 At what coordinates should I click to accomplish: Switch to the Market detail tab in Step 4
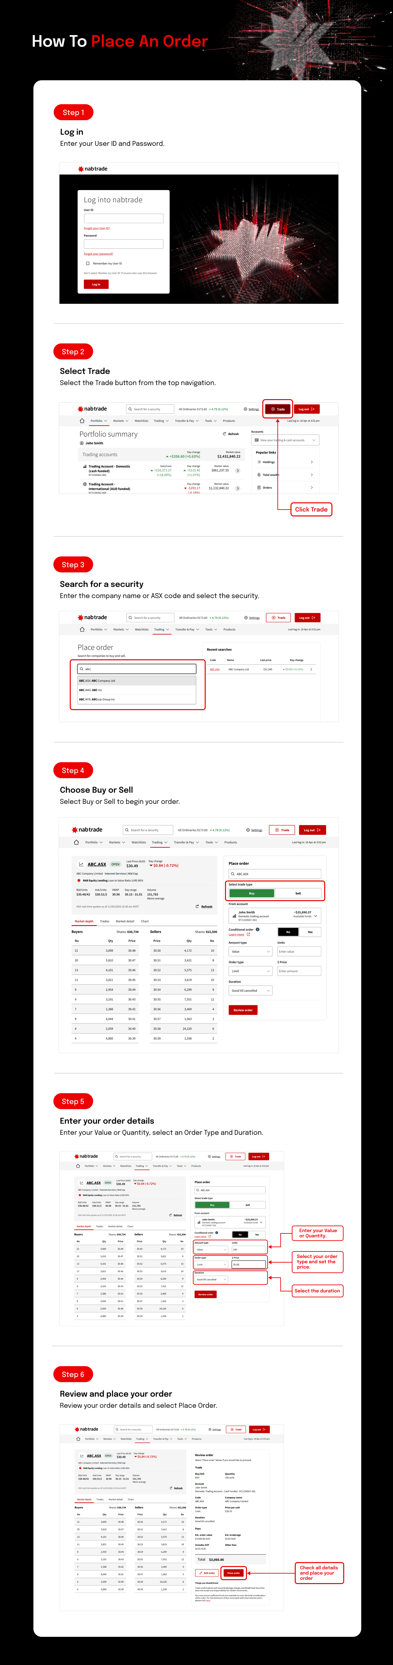(x=125, y=921)
